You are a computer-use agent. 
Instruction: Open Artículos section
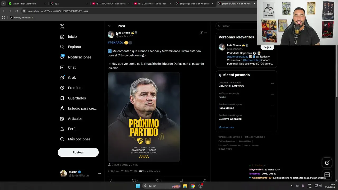[x=71, y=119]
